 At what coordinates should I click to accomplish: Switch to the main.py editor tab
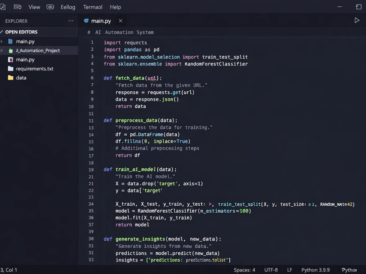click(x=101, y=21)
